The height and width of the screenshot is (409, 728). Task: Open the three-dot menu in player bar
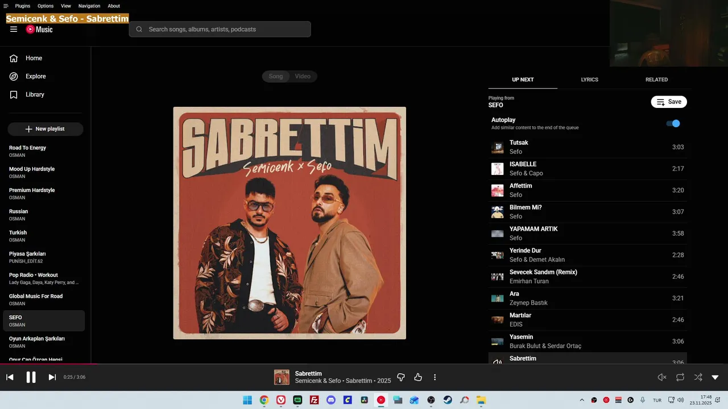(435, 377)
